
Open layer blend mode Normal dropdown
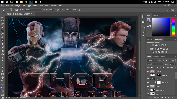tap(155, 64)
